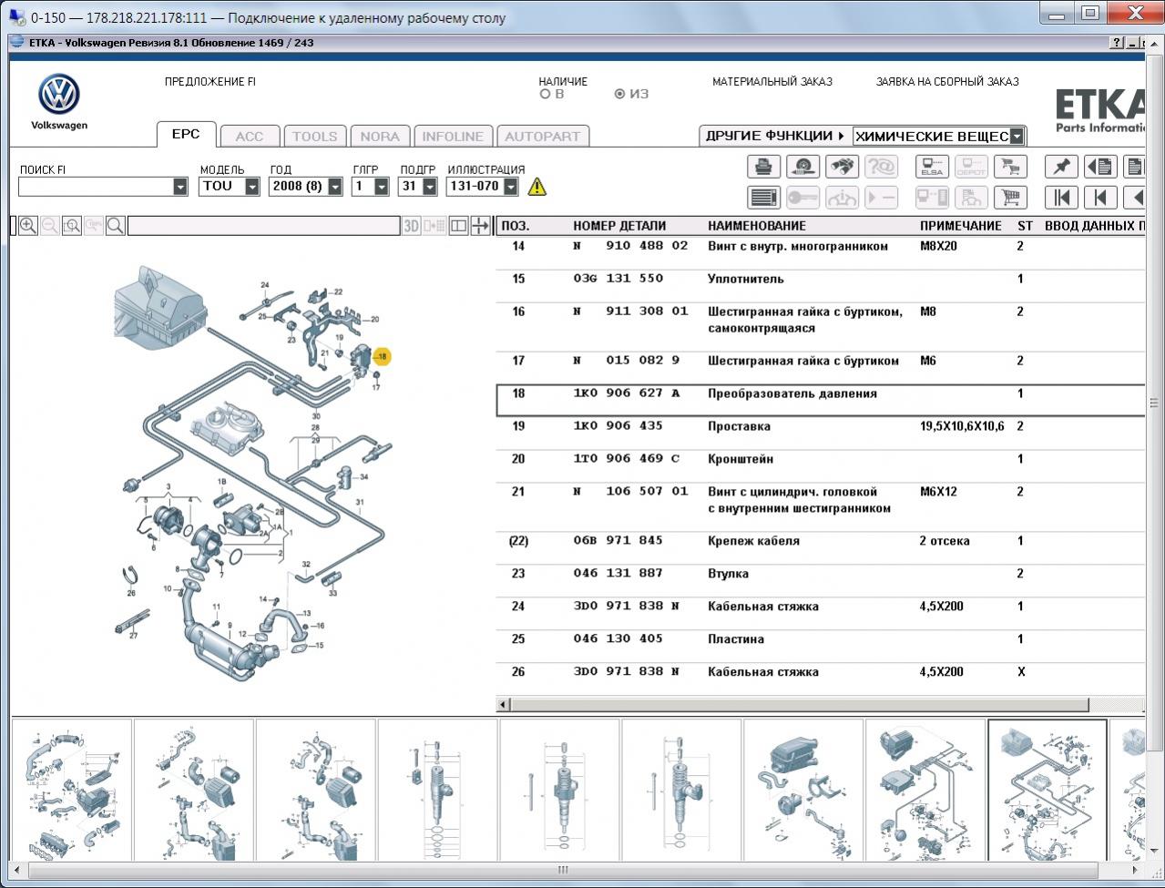Select row 25 Пластина
The height and width of the screenshot is (888, 1165).
tap(820, 647)
